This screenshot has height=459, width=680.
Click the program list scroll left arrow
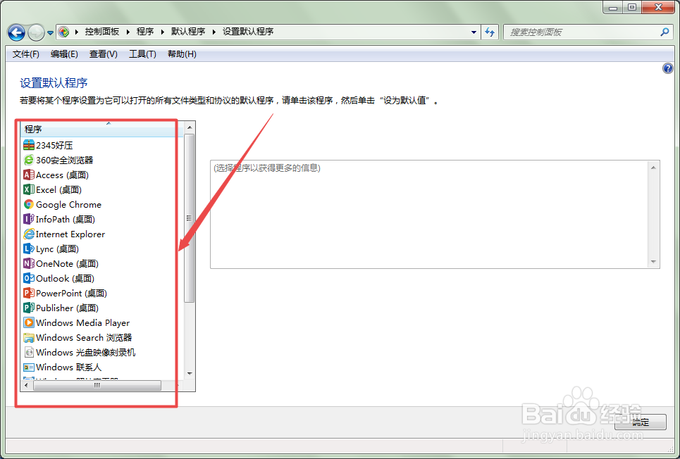click(27, 385)
